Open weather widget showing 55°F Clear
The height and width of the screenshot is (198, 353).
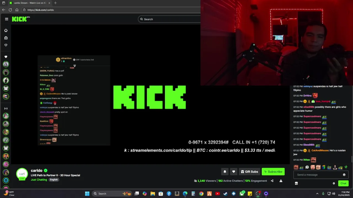(9, 194)
